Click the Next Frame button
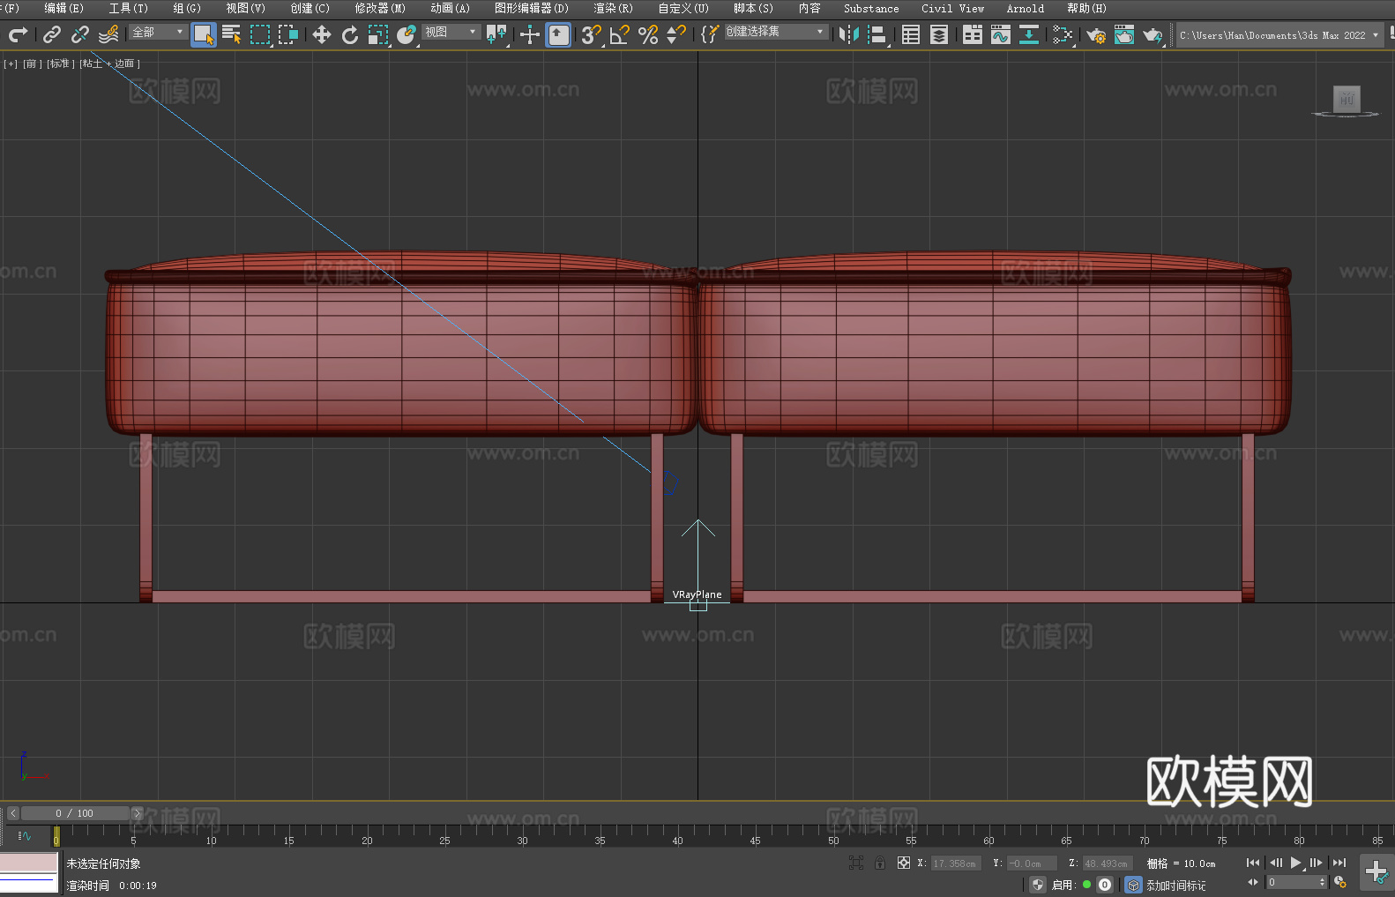The image size is (1395, 897). click(x=1317, y=863)
